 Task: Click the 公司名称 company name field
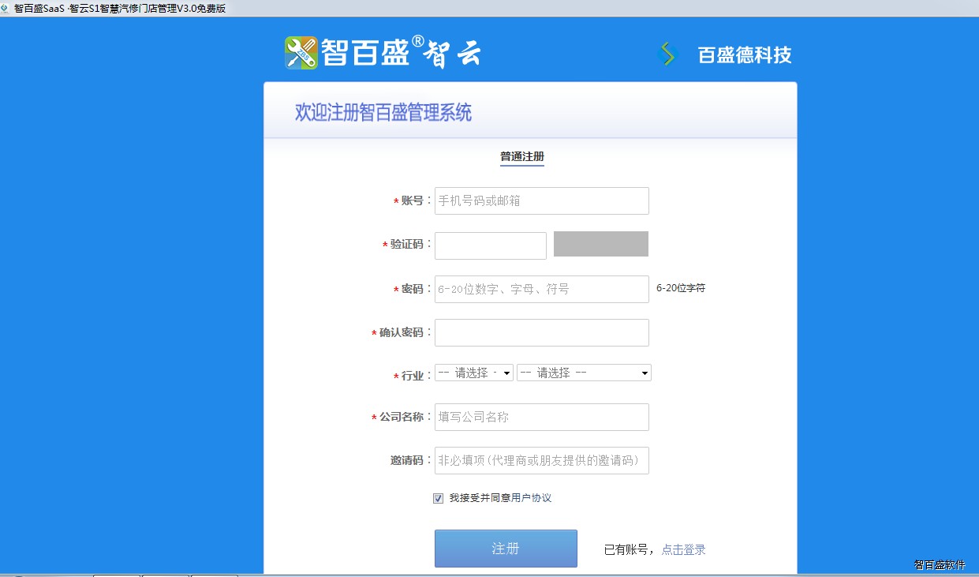(542, 417)
